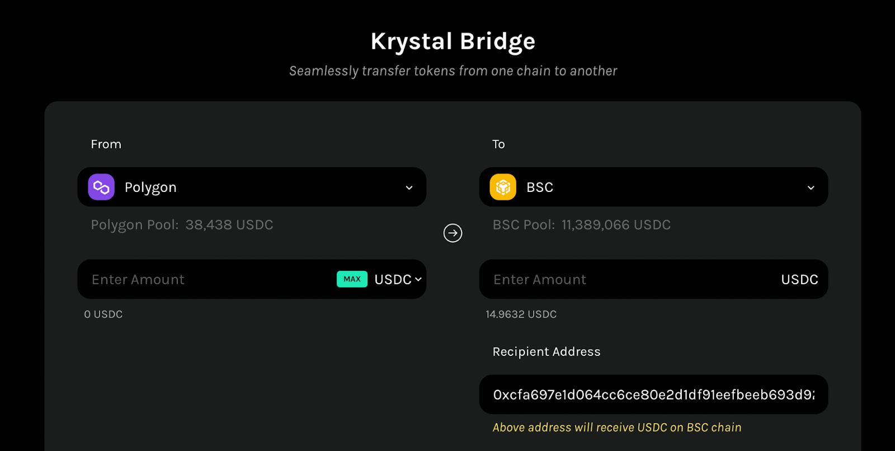
Task: Click the yellow receive-address notice text
Action: (x=617, y=427)
